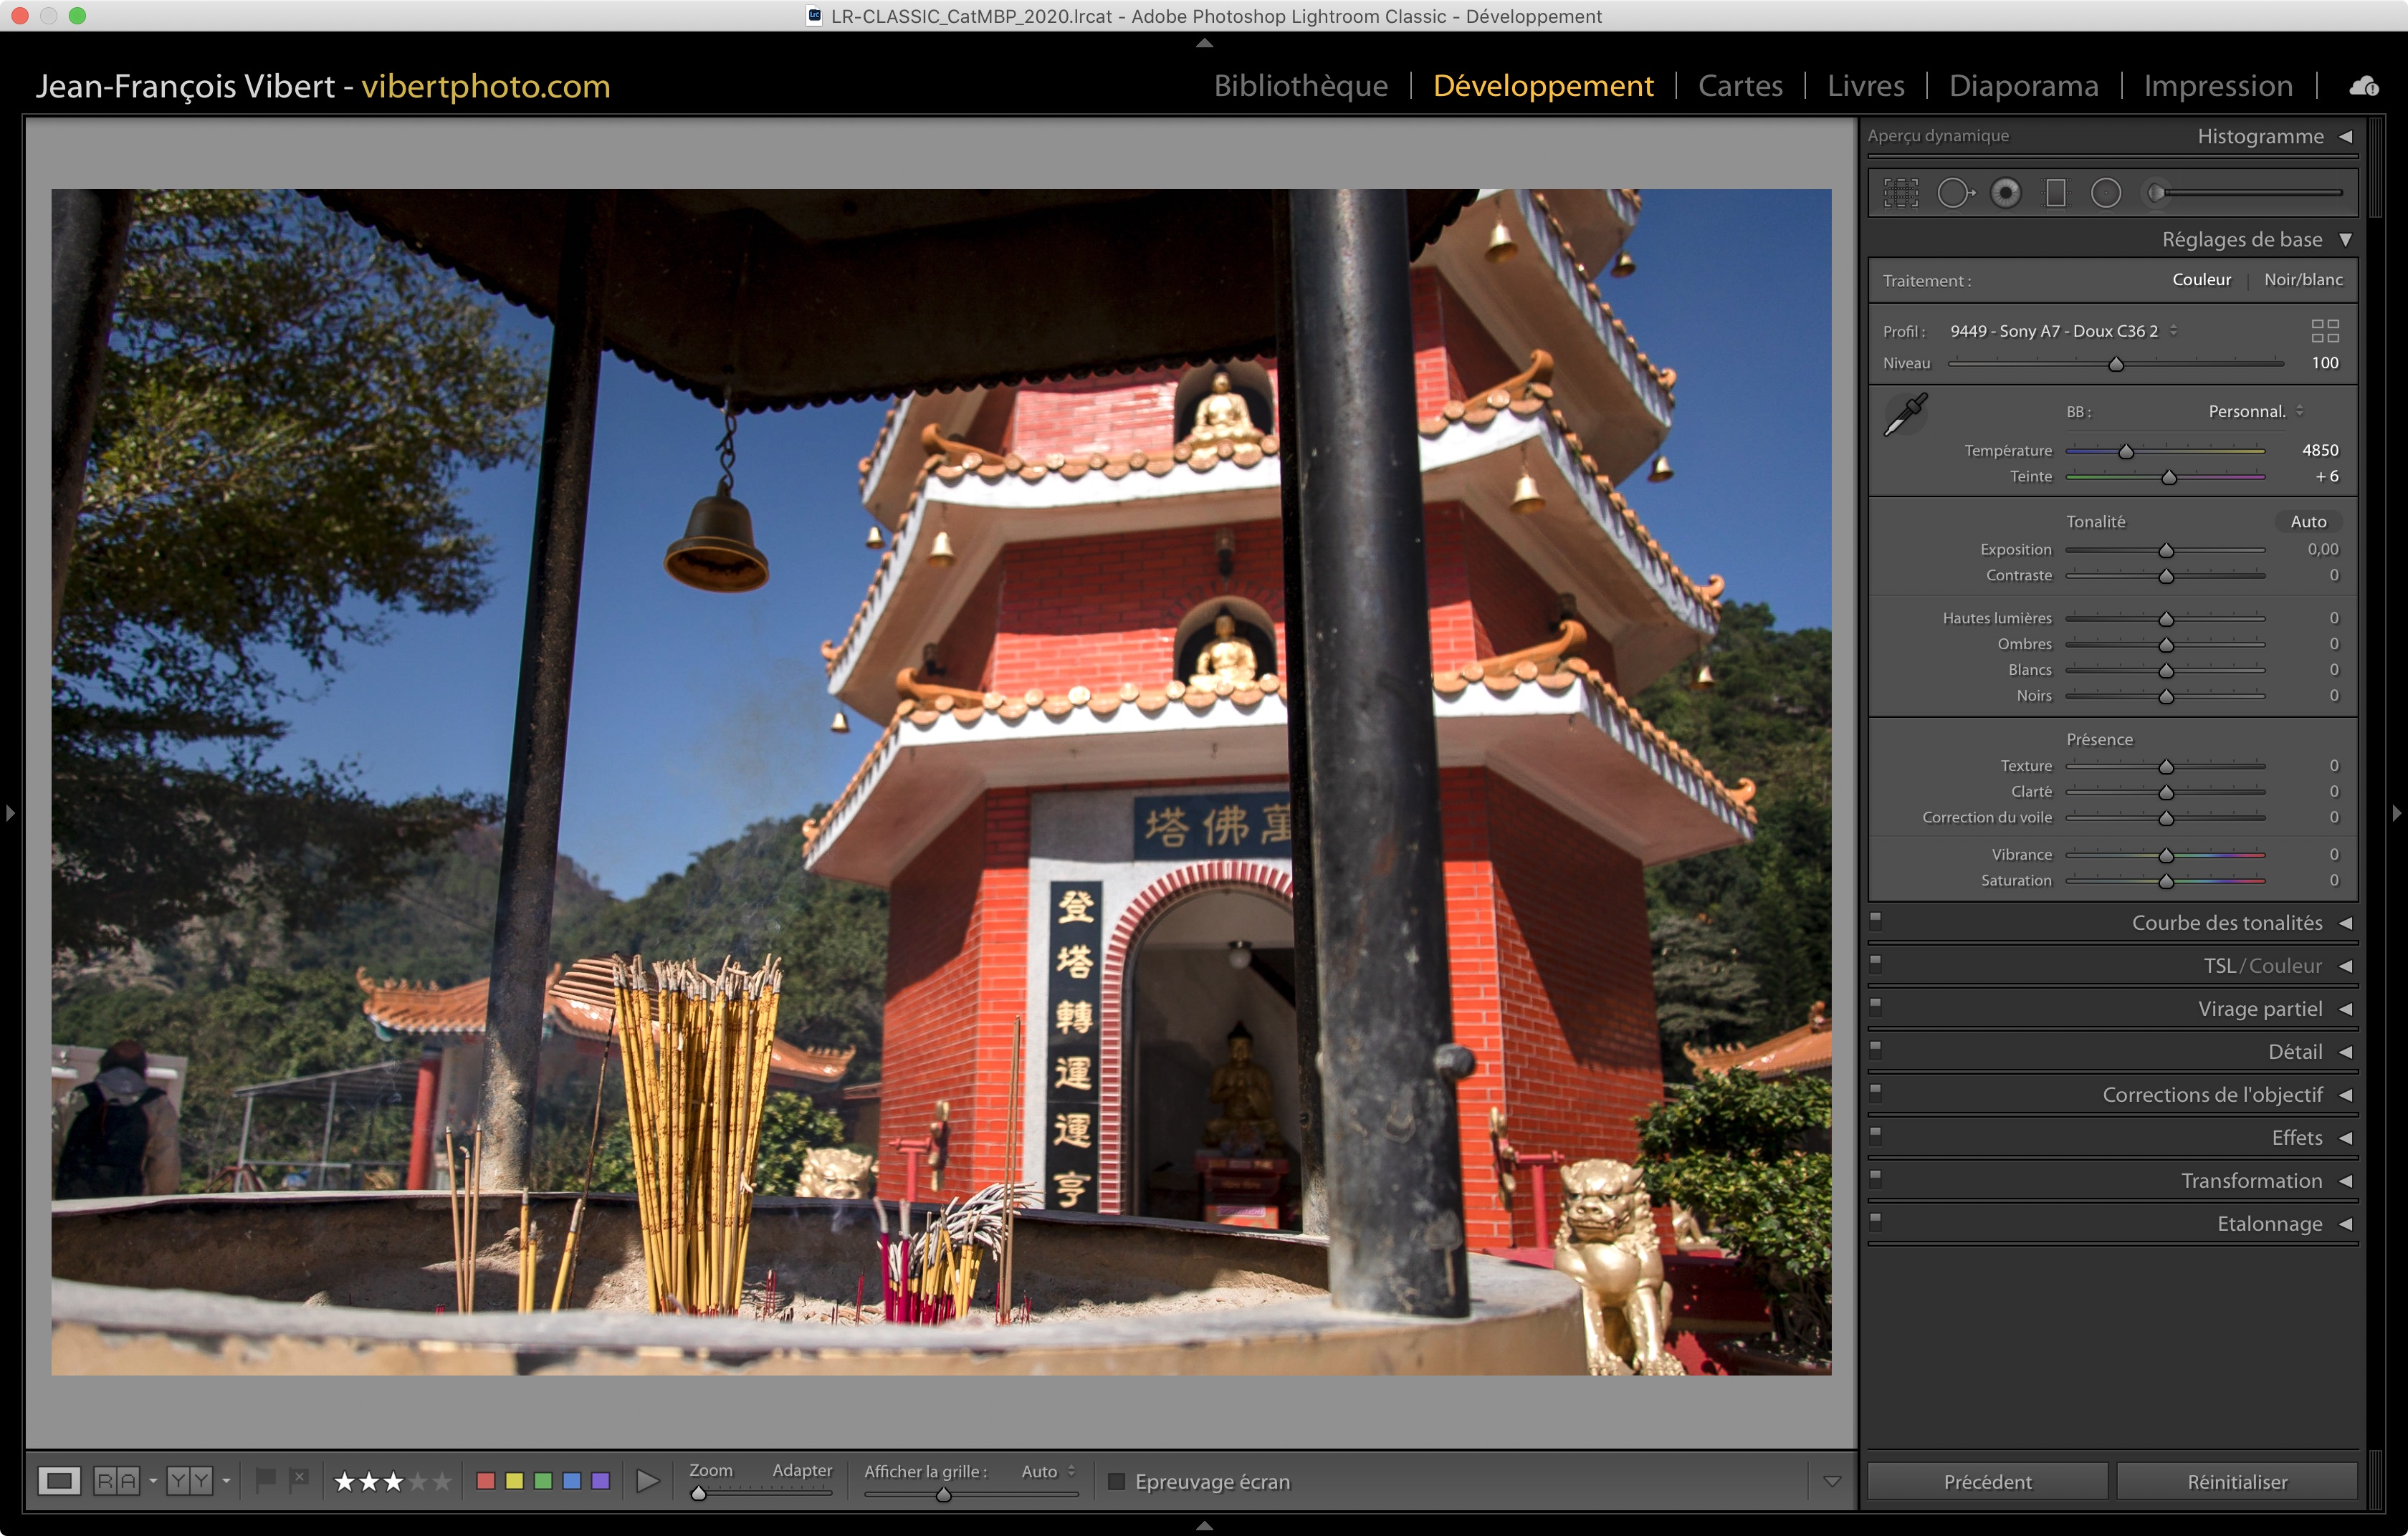The image size is (2408, 1536).
Task: Select the radial filter tool
Action: (2105, 193)
